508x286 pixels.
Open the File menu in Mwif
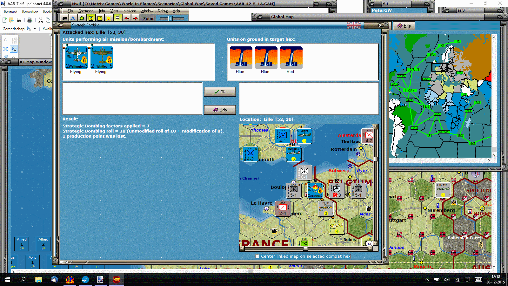click(70, 11)
